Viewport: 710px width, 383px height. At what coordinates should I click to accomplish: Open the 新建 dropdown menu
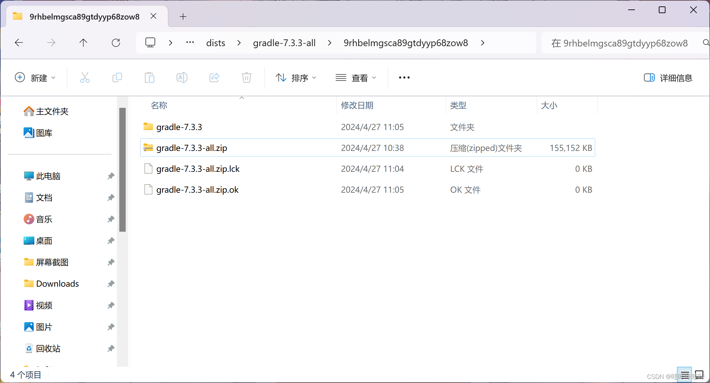coord(35,78)
